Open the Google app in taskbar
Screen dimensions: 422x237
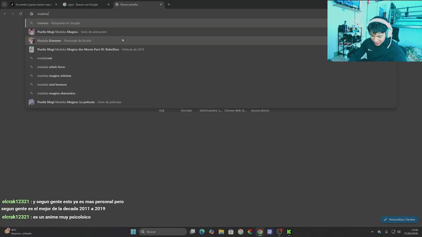pos(241,232)
